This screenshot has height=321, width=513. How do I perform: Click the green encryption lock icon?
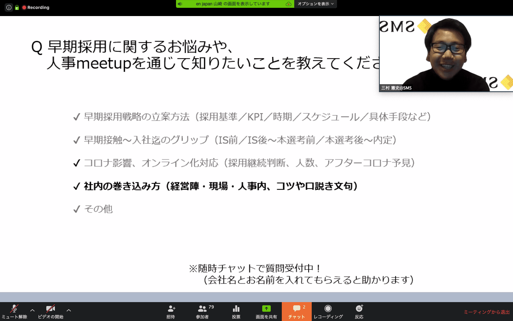click(17, 7)
